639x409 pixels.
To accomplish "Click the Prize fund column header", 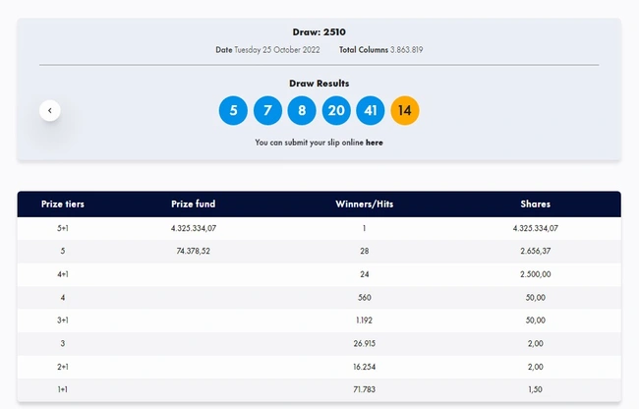I will click(x=193, y=204).
